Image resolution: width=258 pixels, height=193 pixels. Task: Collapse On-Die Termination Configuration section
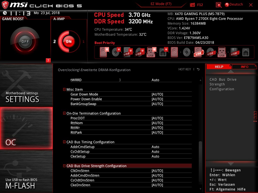tap(64, 113)
